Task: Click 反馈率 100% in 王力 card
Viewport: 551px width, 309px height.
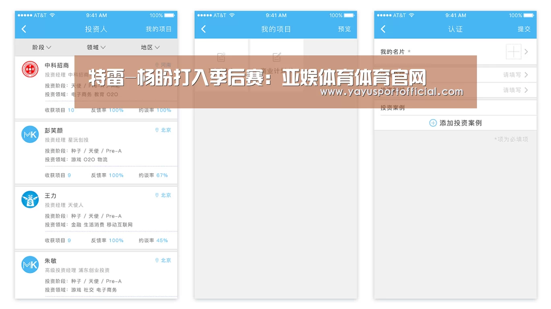Action: pos(107,240)
